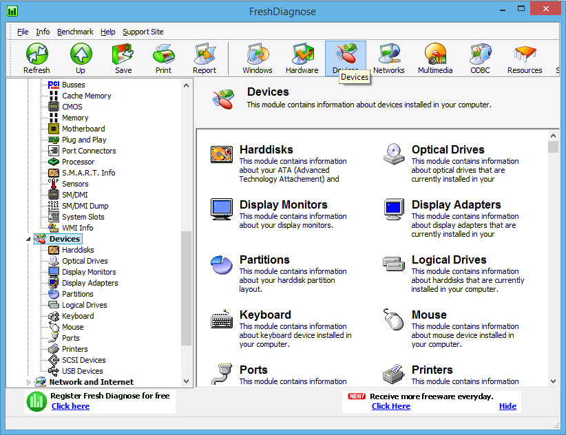Open the Benchmark menu
The width and height of the screenshot is (566, 435).
pos(75,32)
